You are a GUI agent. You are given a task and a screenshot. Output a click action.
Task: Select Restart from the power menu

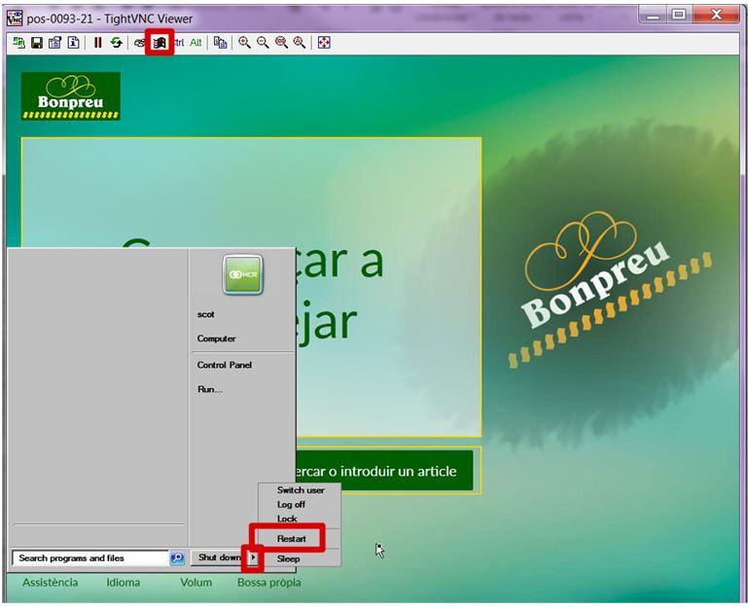coord(291,538)
